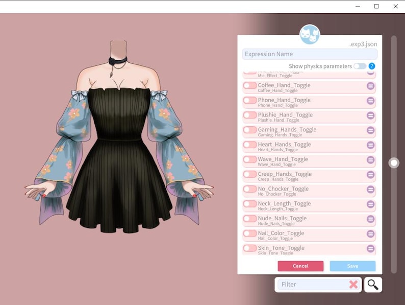The height and width of the screenshot is (305, 405).
Task: Enable Show physics parameters switch
Action: coord(360,66)
